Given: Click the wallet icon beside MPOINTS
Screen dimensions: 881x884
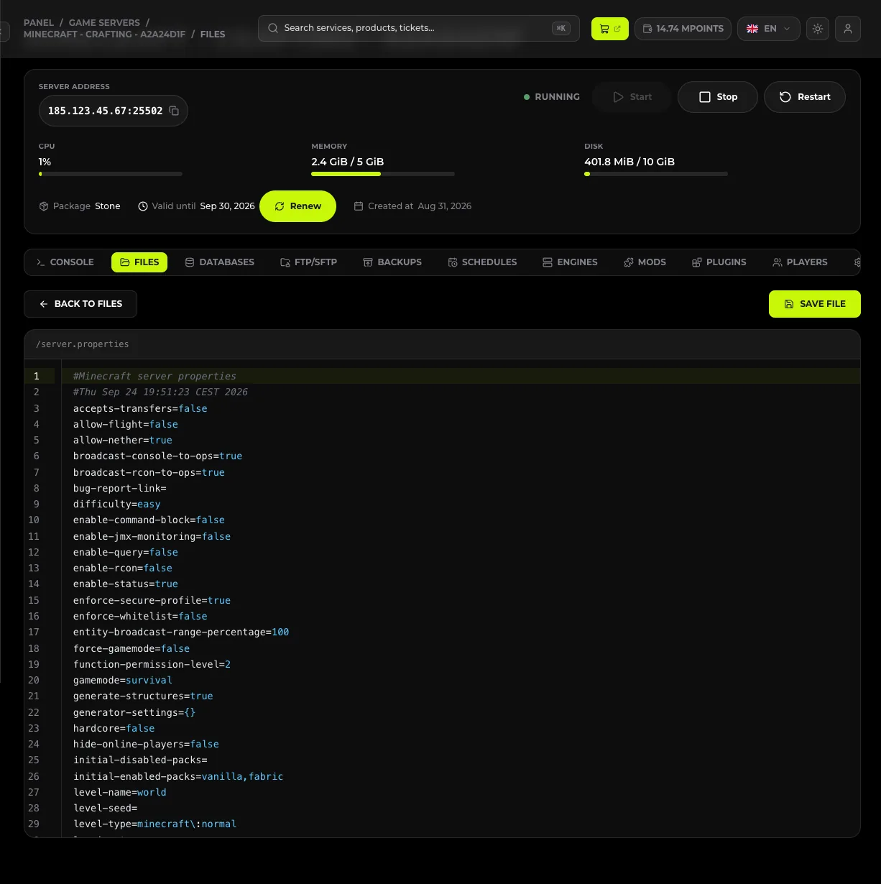Looking at the screenshot, I should click(x=647, y=29).
